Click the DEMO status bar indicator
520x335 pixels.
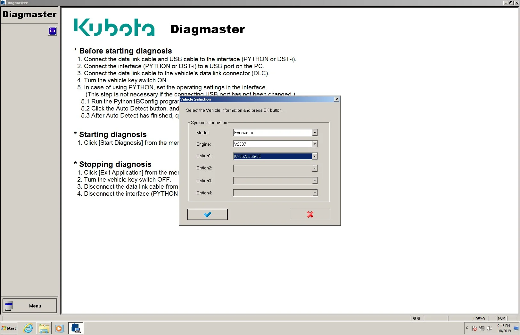click(480, 319)
